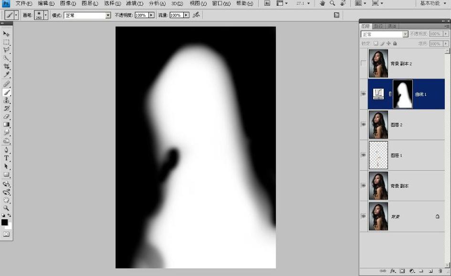Switch to the 通道 tab

[x=392, y=26]
